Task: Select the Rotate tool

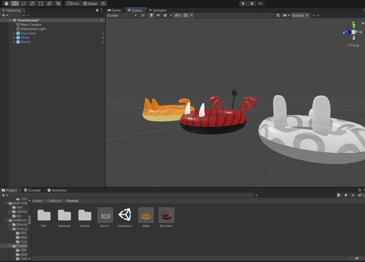Action: (x=24, y=4)
